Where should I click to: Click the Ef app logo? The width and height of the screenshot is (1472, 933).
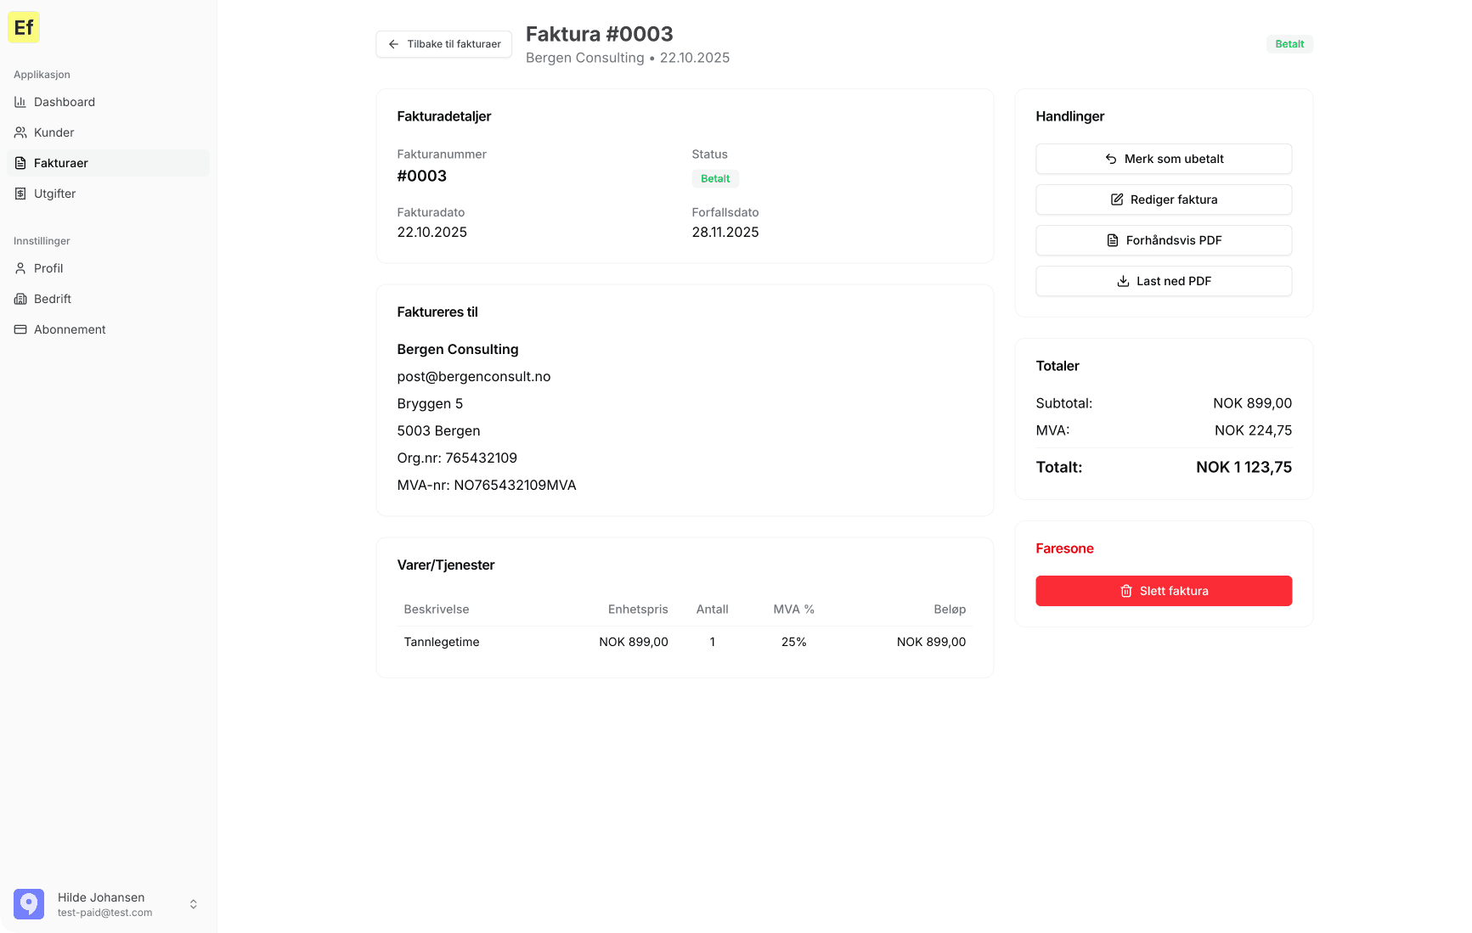[x=24, y=27]
